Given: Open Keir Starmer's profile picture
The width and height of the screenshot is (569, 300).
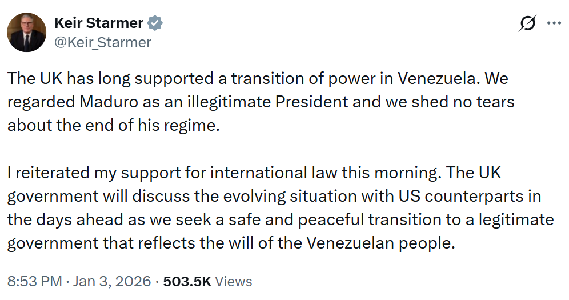Looking at the screenshot, I should pyautogui.click(x=27, y=32).
